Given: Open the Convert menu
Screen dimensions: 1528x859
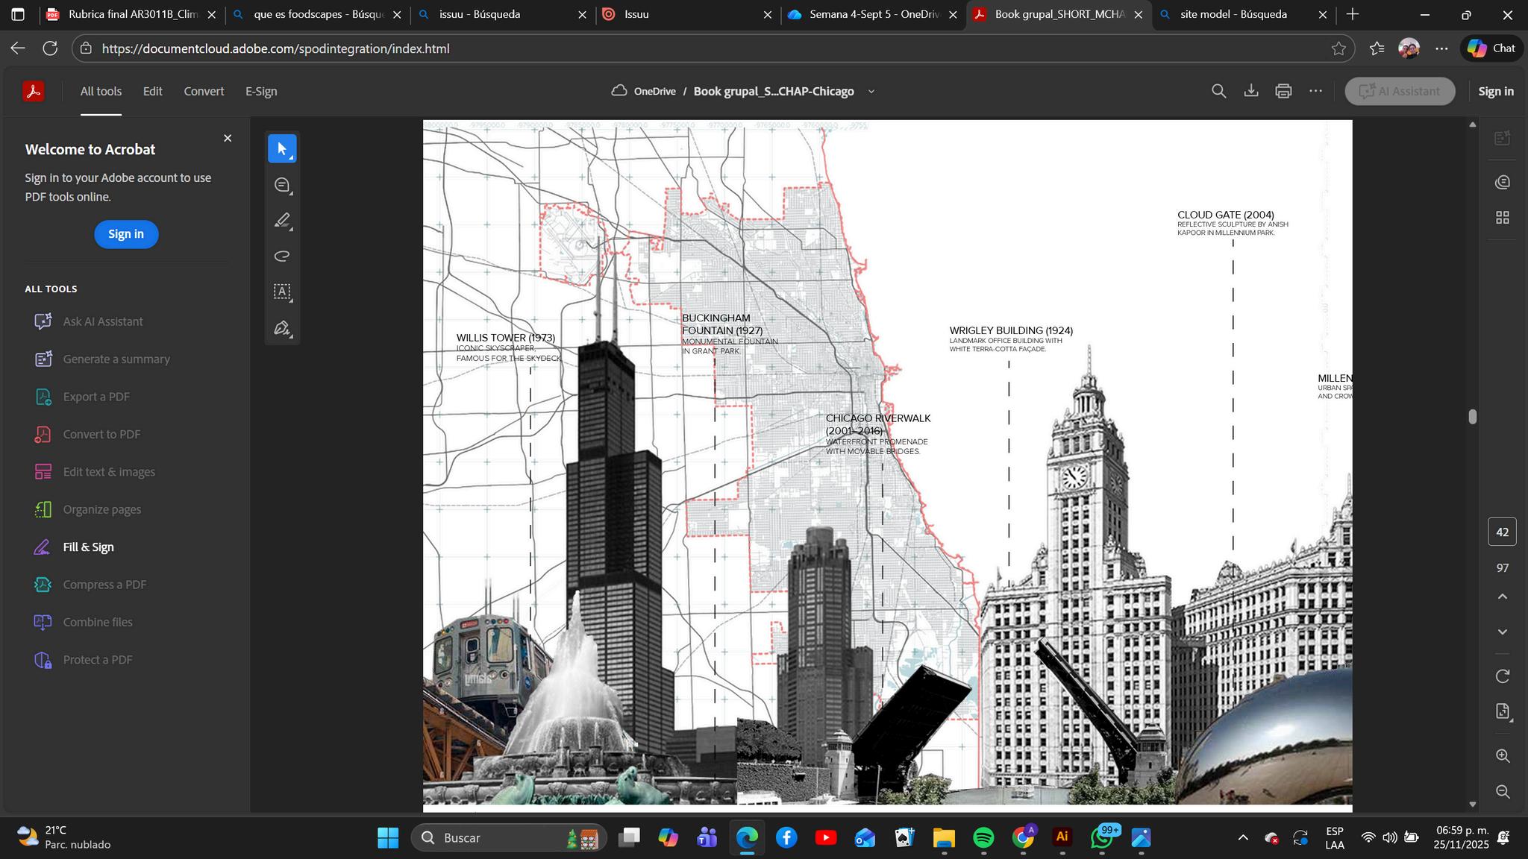Looking at the screenshot, I should pyautogui.click(x=204, y=91).
